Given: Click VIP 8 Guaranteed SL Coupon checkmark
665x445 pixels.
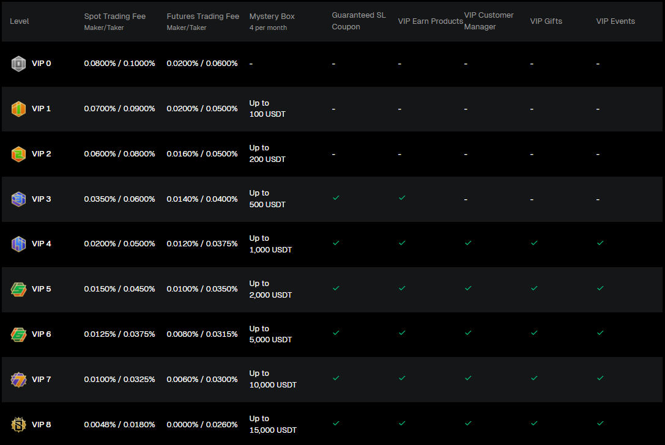Looking at the screenshot, I should click(x=336, y=424).
